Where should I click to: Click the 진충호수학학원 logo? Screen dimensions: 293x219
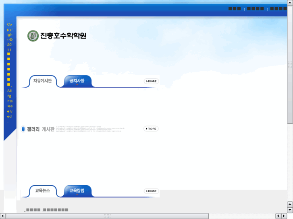(x=57, y=36)
